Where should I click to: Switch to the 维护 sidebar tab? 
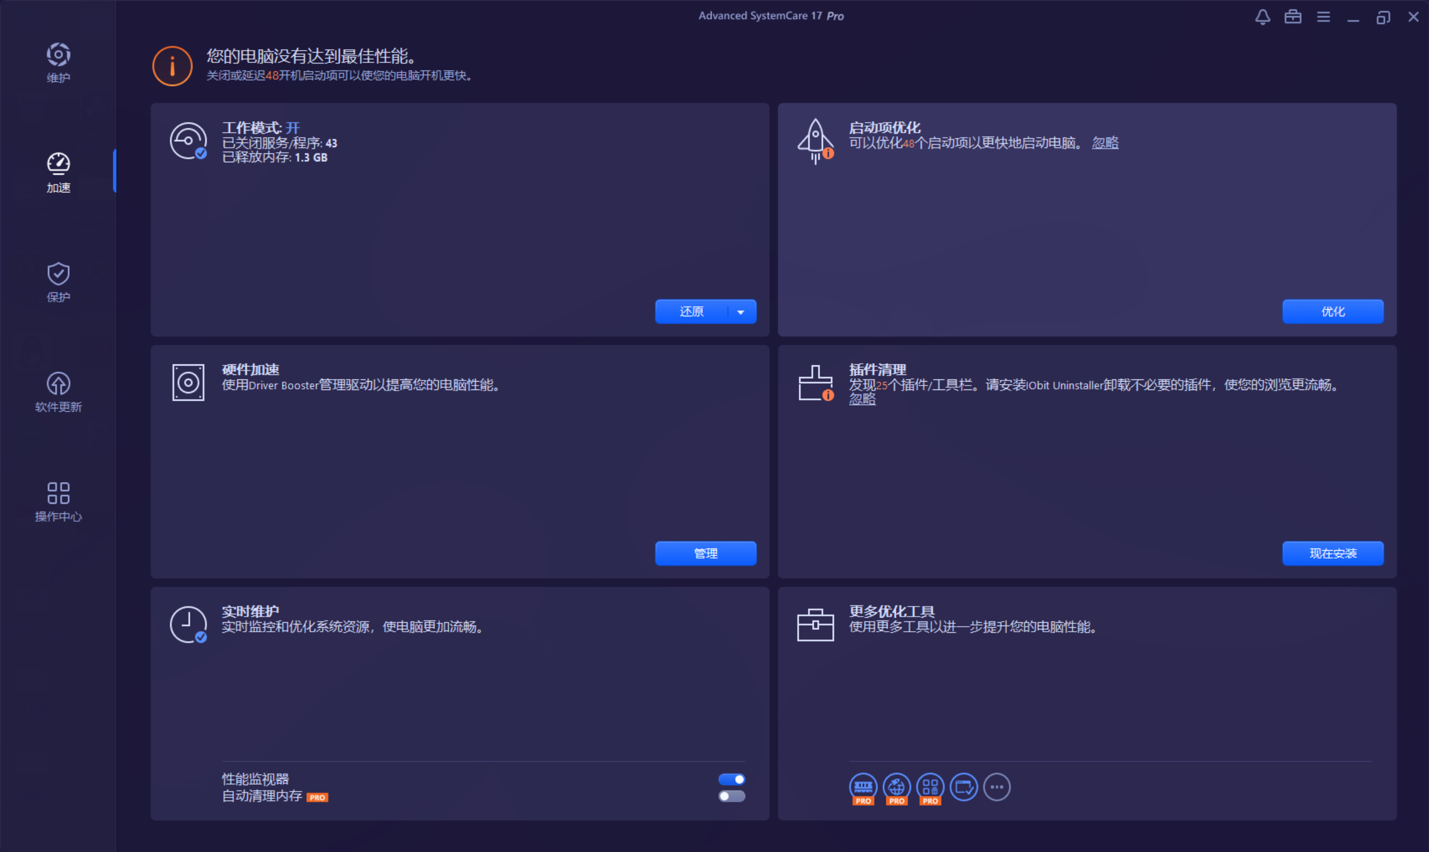58,62
